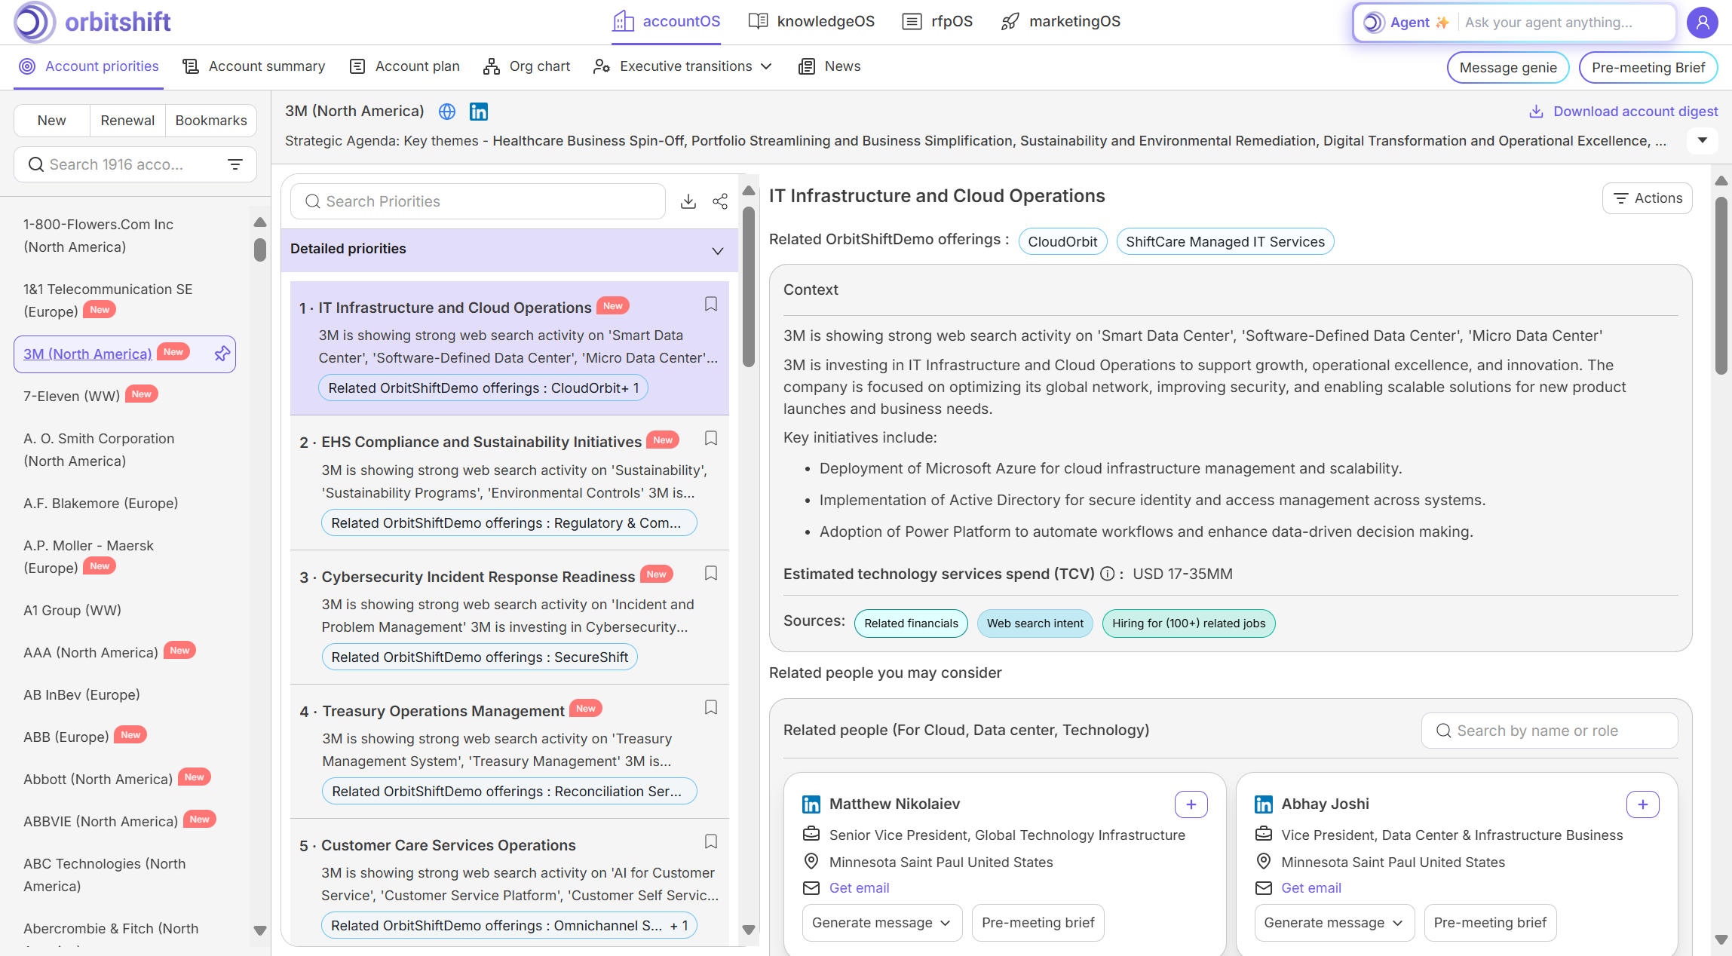This screenshot has height=956, width=1732.
Task: Select the Renewal tab
Action: [127, 121]
